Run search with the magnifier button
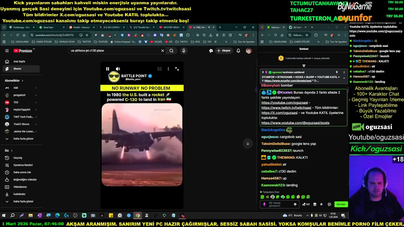This screenshot has height=227, width=404. [171, 50]
